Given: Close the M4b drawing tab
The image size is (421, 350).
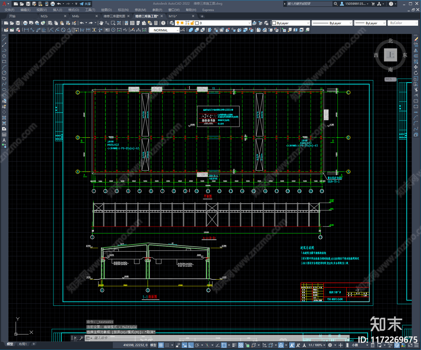Looking at the screenshot, I should [x=97, y=16].
